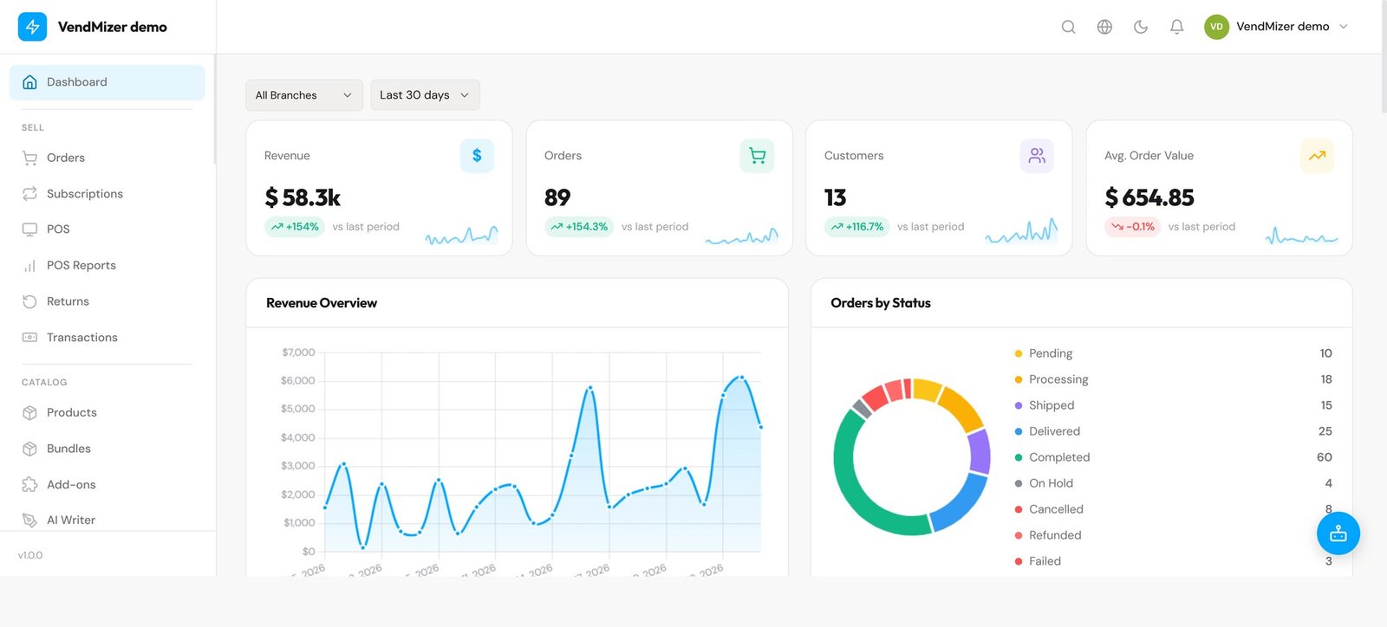Click the Products box icon
1387x627 pixels.
(x=29, y=413)
